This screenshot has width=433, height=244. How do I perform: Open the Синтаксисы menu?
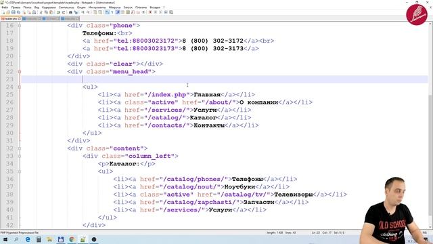[66, 7]
